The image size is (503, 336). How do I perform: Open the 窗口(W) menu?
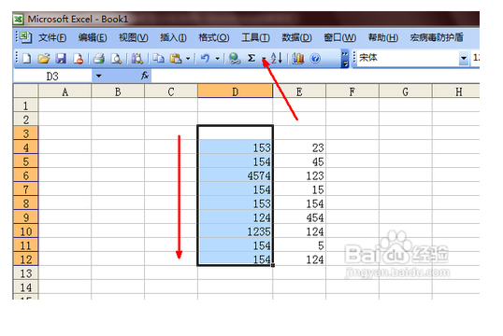[339, 37]
